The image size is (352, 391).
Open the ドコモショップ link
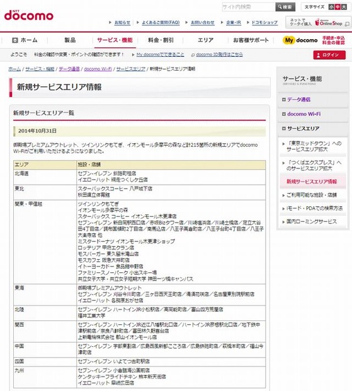pyautogui.click(x=264, y=23)
